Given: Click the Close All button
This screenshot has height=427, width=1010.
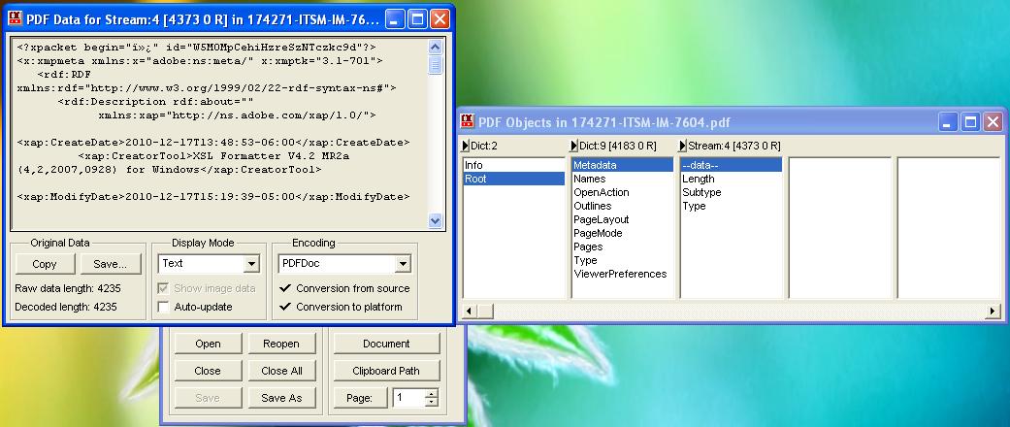Looking at the screenshot, I should [280, 371].
